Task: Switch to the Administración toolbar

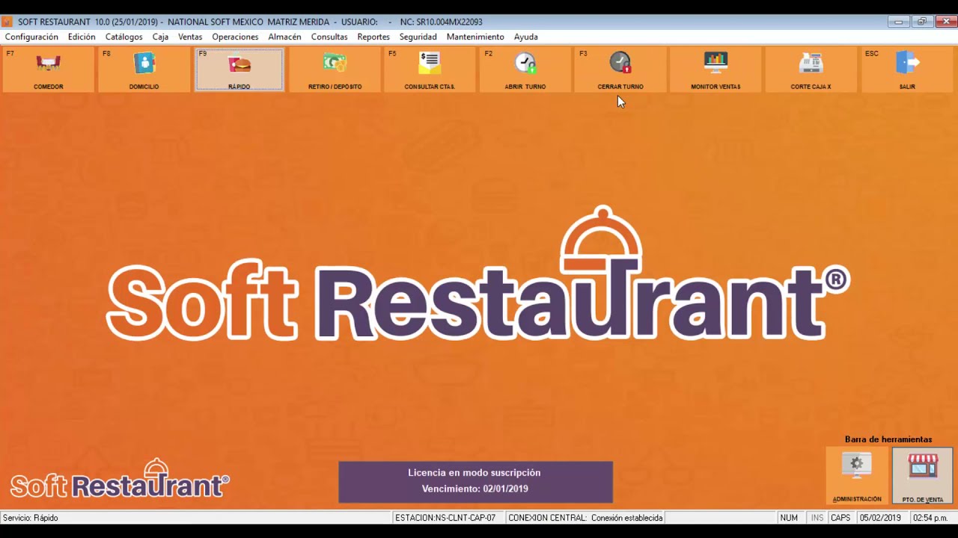Action: click(857, 476)
